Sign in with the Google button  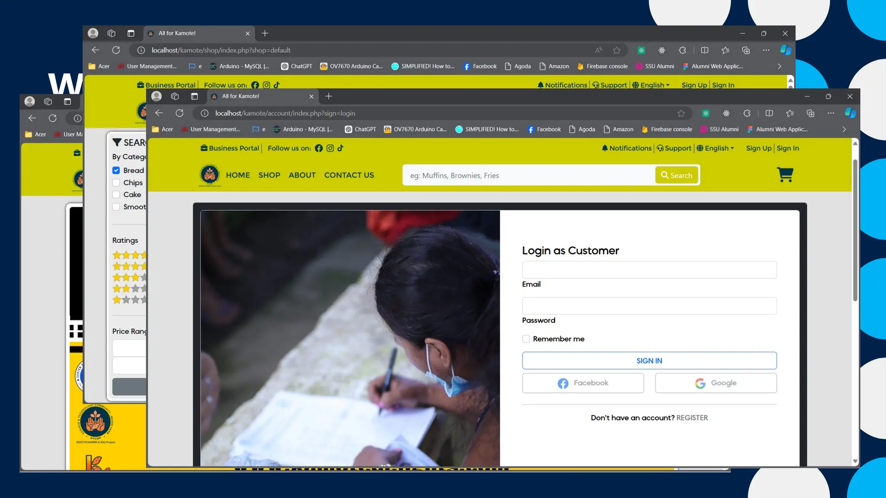[716, 383]
